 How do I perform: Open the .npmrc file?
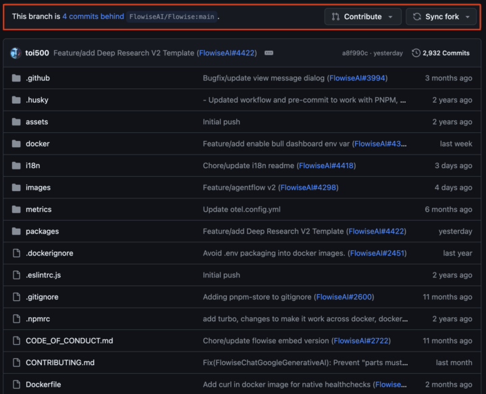(x=38, y=318)
